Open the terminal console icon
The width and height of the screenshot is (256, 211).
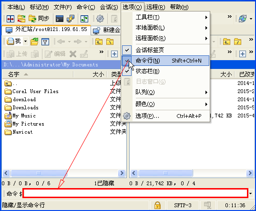(x=60, y=19)
